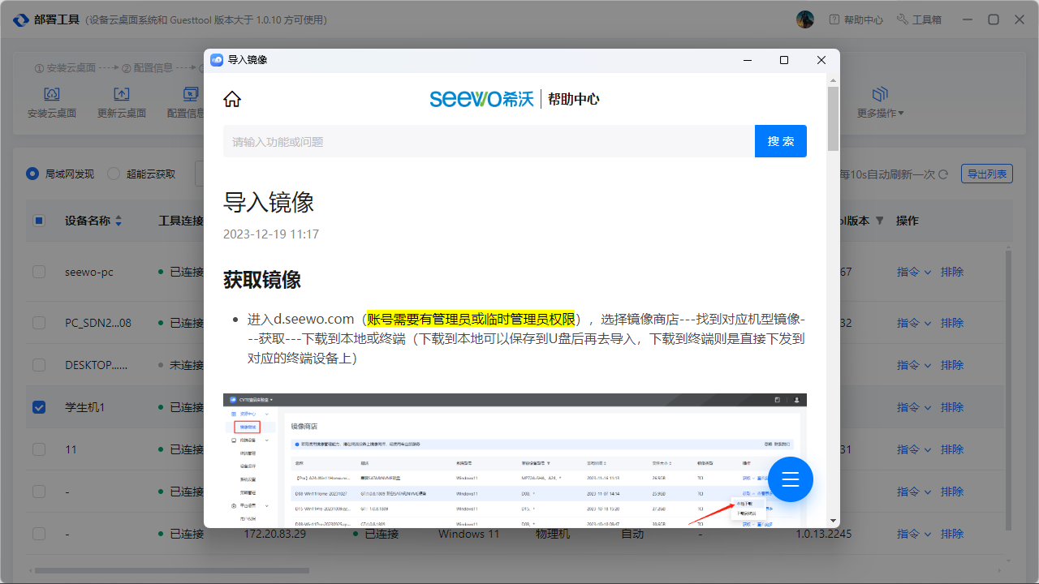Click the 导入镜像 dialog title icon
This screenshot has height=584, width=1039.
click(x=217, y=60)
